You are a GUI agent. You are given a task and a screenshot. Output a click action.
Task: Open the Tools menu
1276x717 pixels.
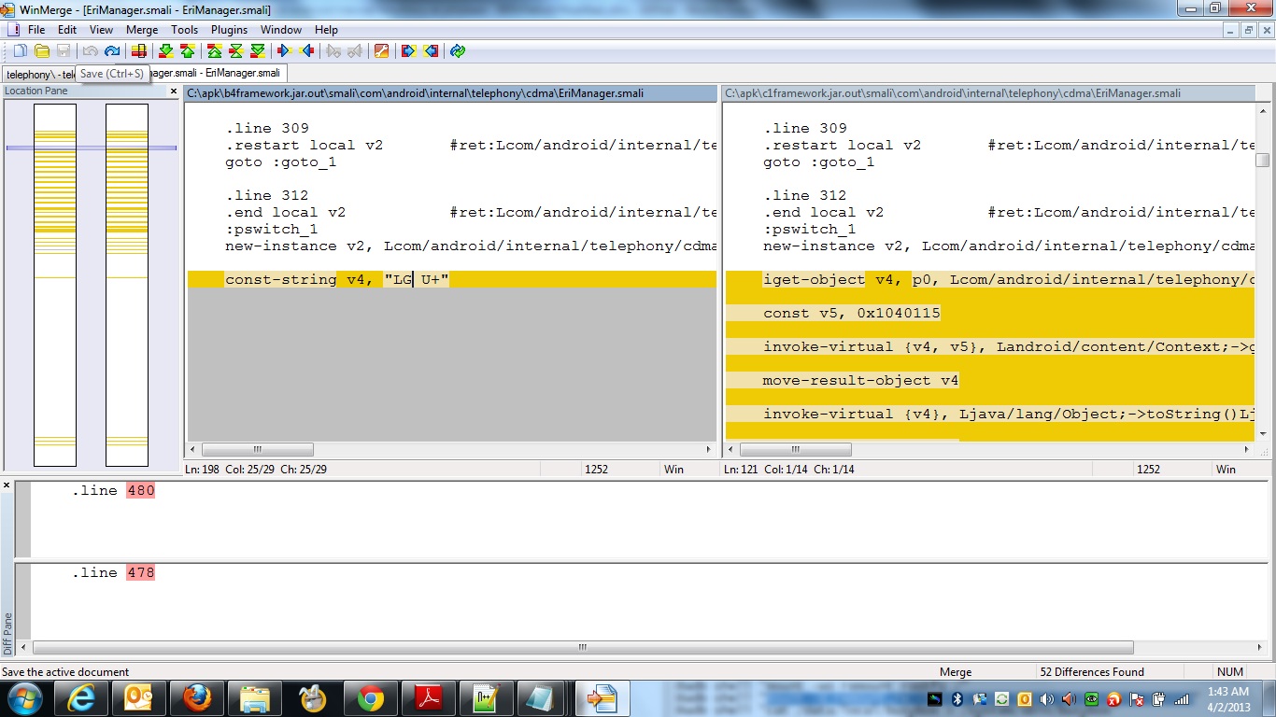tap(185, 30)
